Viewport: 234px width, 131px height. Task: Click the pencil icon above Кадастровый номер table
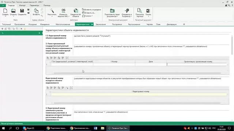pyautogui.click(x=67, y=88)
